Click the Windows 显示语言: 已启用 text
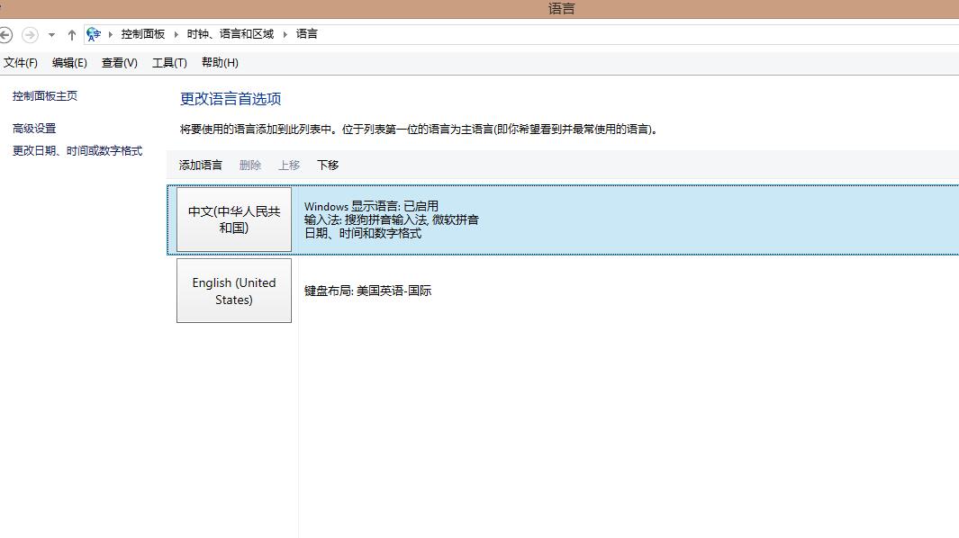This screenshot has height=538, width=959. coord(371,207)
